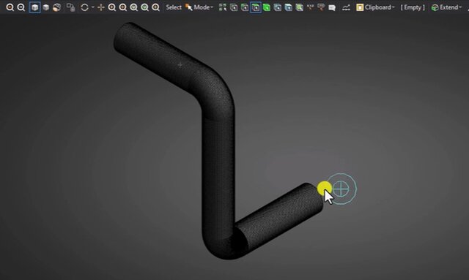Activate the Rotate circular arrows tool
469x280 pixels.
[85, 7]
